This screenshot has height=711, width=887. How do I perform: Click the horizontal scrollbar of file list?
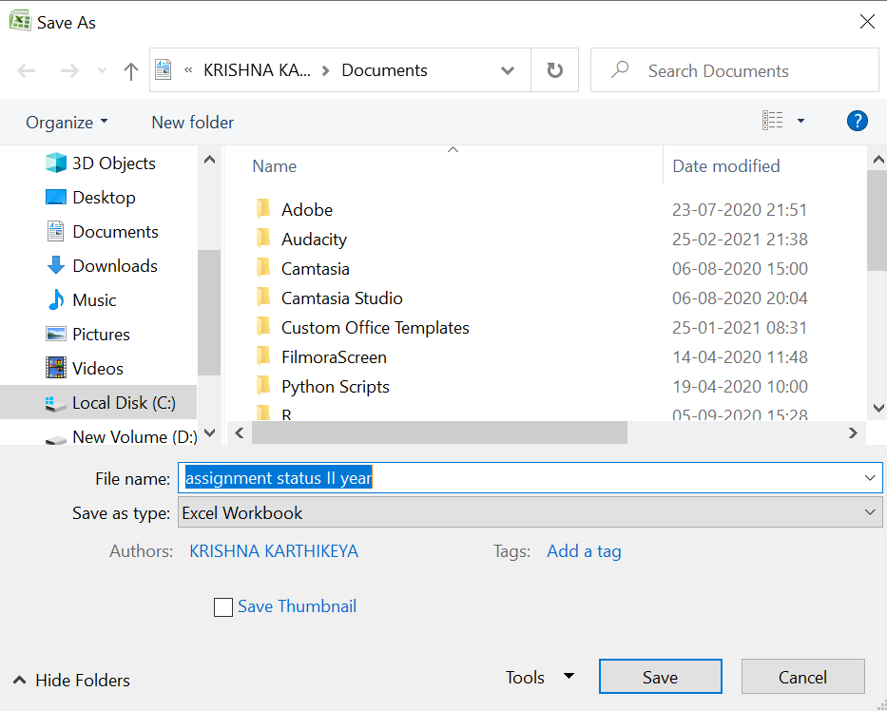439,433
